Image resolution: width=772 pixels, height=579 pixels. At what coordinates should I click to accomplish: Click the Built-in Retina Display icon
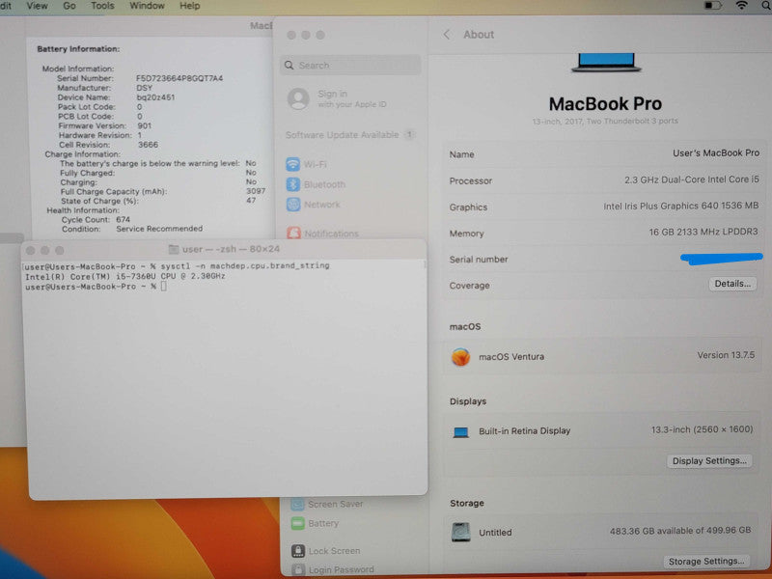(x=461, y=432)
